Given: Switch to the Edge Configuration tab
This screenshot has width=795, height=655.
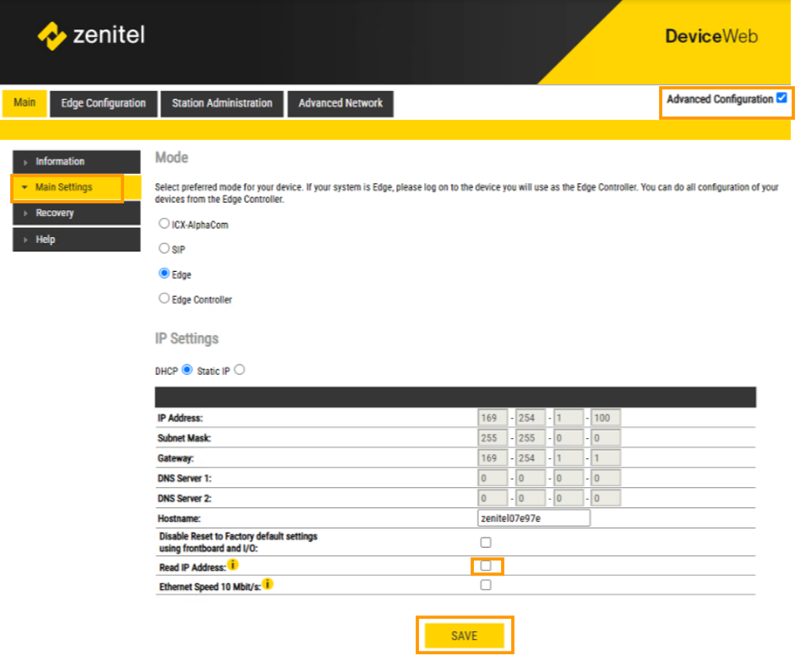Looking at the screenshot, I should point(103,103).
